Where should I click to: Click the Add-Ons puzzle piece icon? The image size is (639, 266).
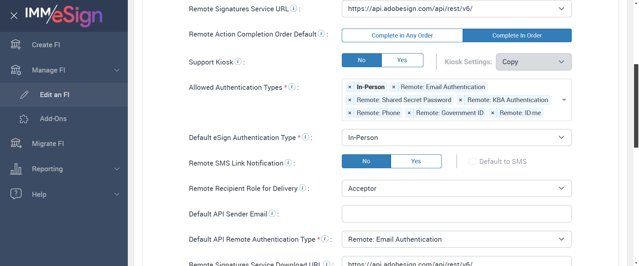click(24, 119)
